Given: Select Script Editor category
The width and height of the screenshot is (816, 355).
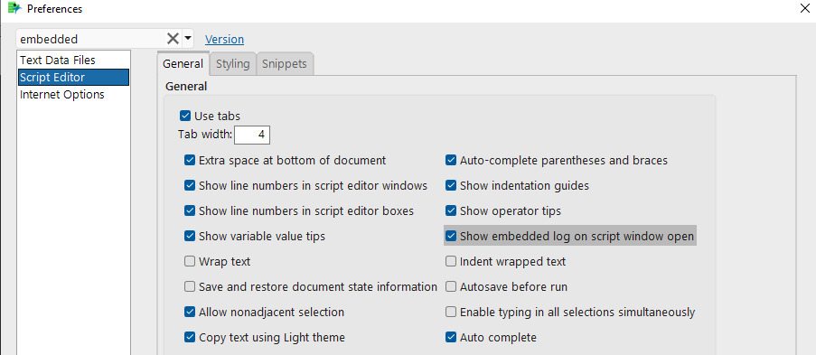Looking at the screenshot, I should [73, 77].
